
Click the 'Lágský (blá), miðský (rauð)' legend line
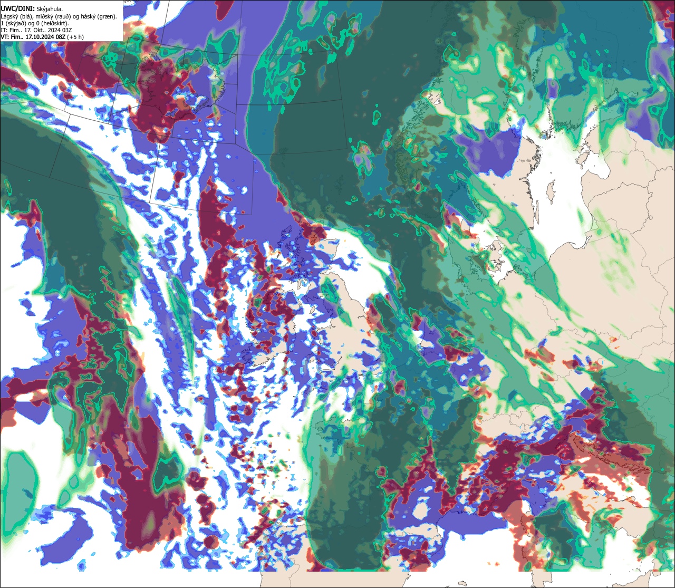[x=59, y=16]
